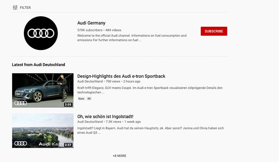Click the 2:37 duration badge
Viewport: 279px width, 162px height.
pos(68,145)
